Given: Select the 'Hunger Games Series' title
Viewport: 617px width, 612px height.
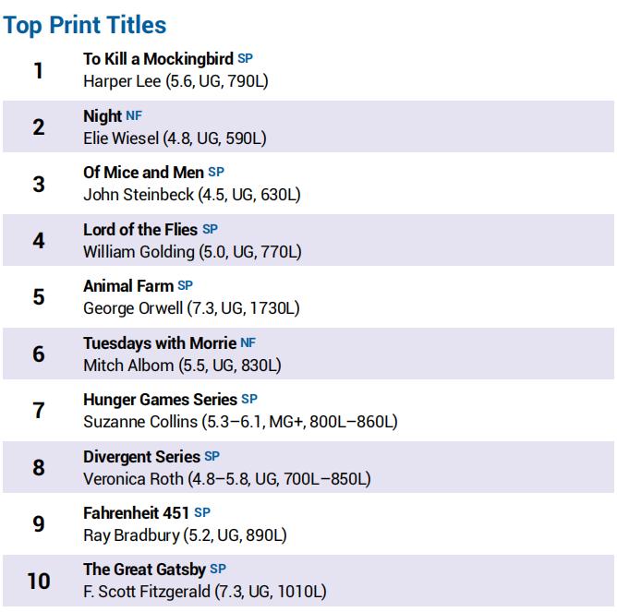Looking at the screenshot, I should coord(160,400).
